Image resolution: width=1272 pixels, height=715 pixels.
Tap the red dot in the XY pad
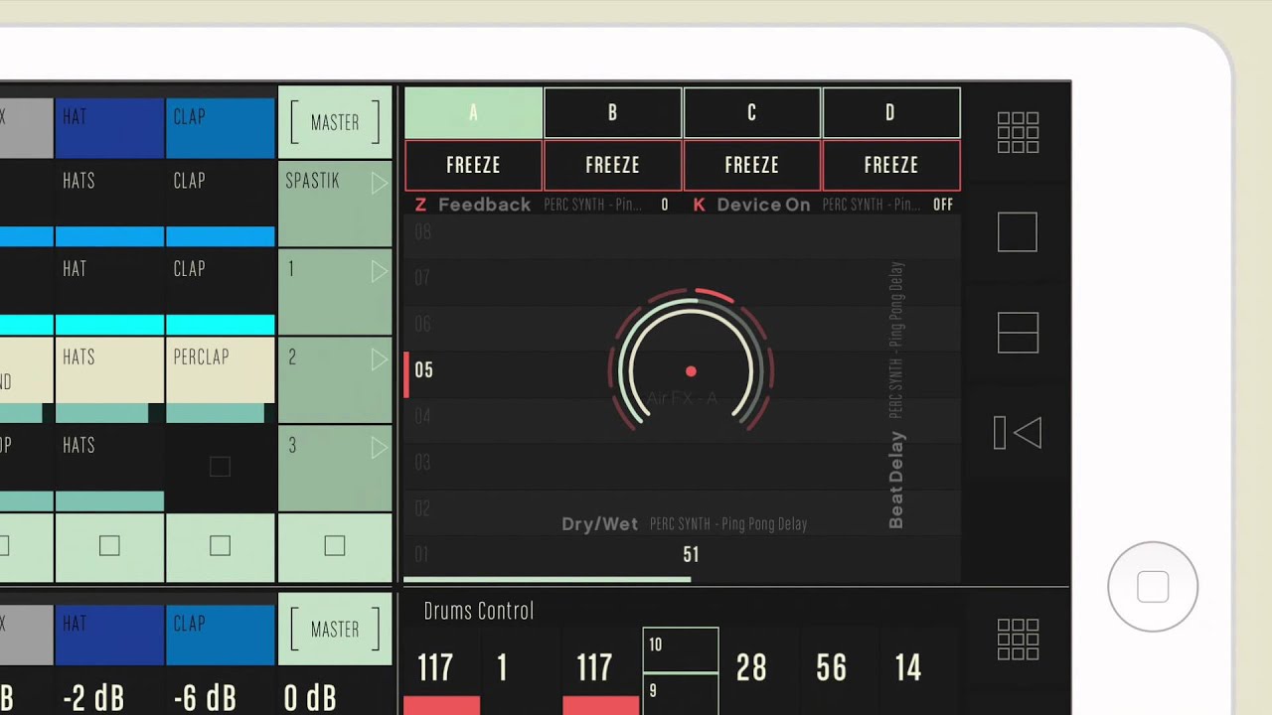(691, 371)
